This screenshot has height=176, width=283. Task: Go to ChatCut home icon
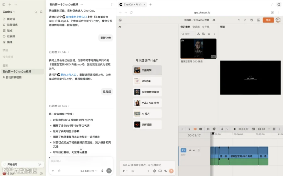click(x=120, y=20)
